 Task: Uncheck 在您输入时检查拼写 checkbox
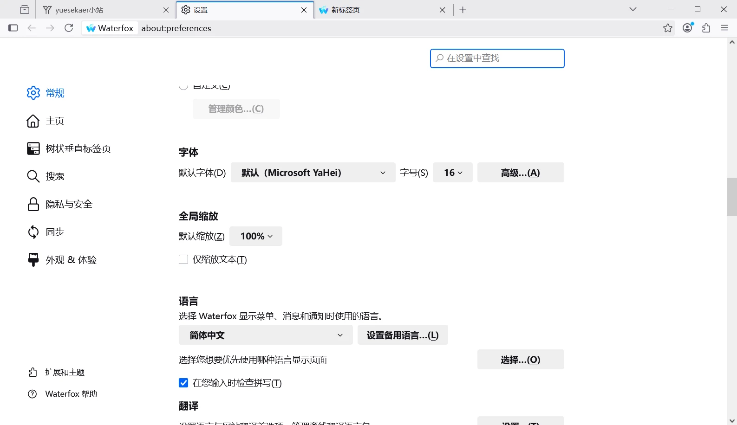pos(183,383)
